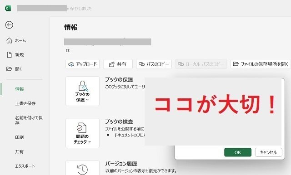Dismiss the dialog with キャンセル
This screenshot has height=175, width=291.
click(x=269, y=152)
